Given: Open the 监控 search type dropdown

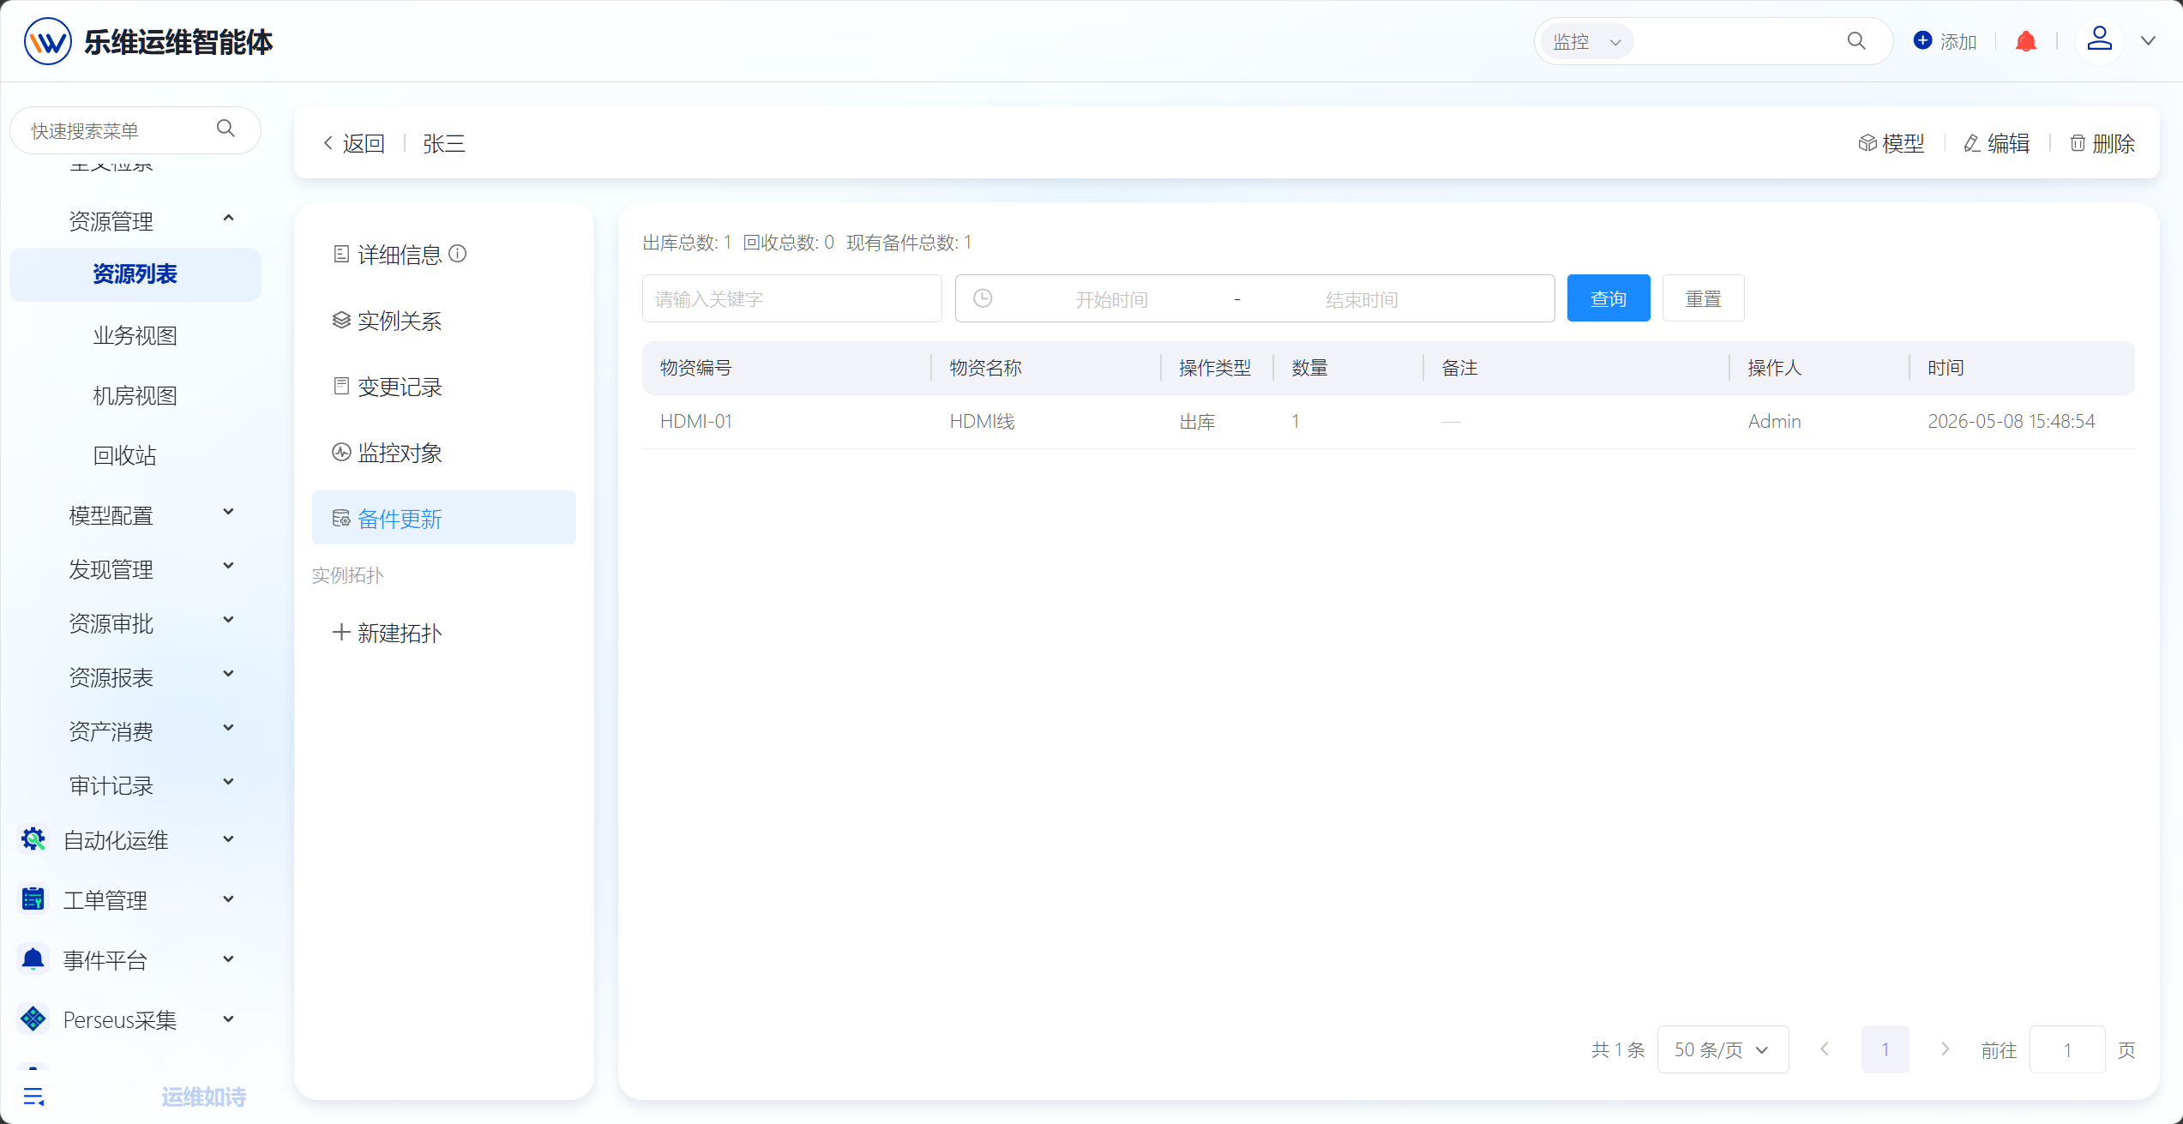Looking at the screenshot, I should [1588, 41].
